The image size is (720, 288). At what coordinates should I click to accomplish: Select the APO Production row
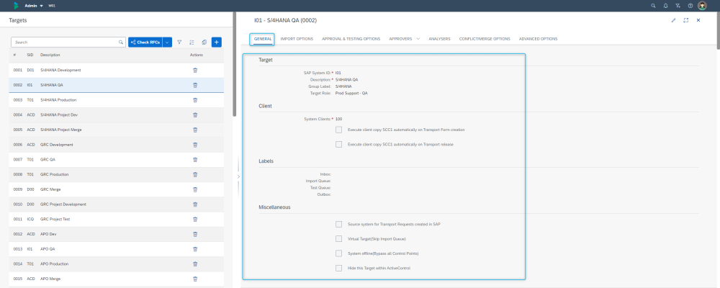116,264
